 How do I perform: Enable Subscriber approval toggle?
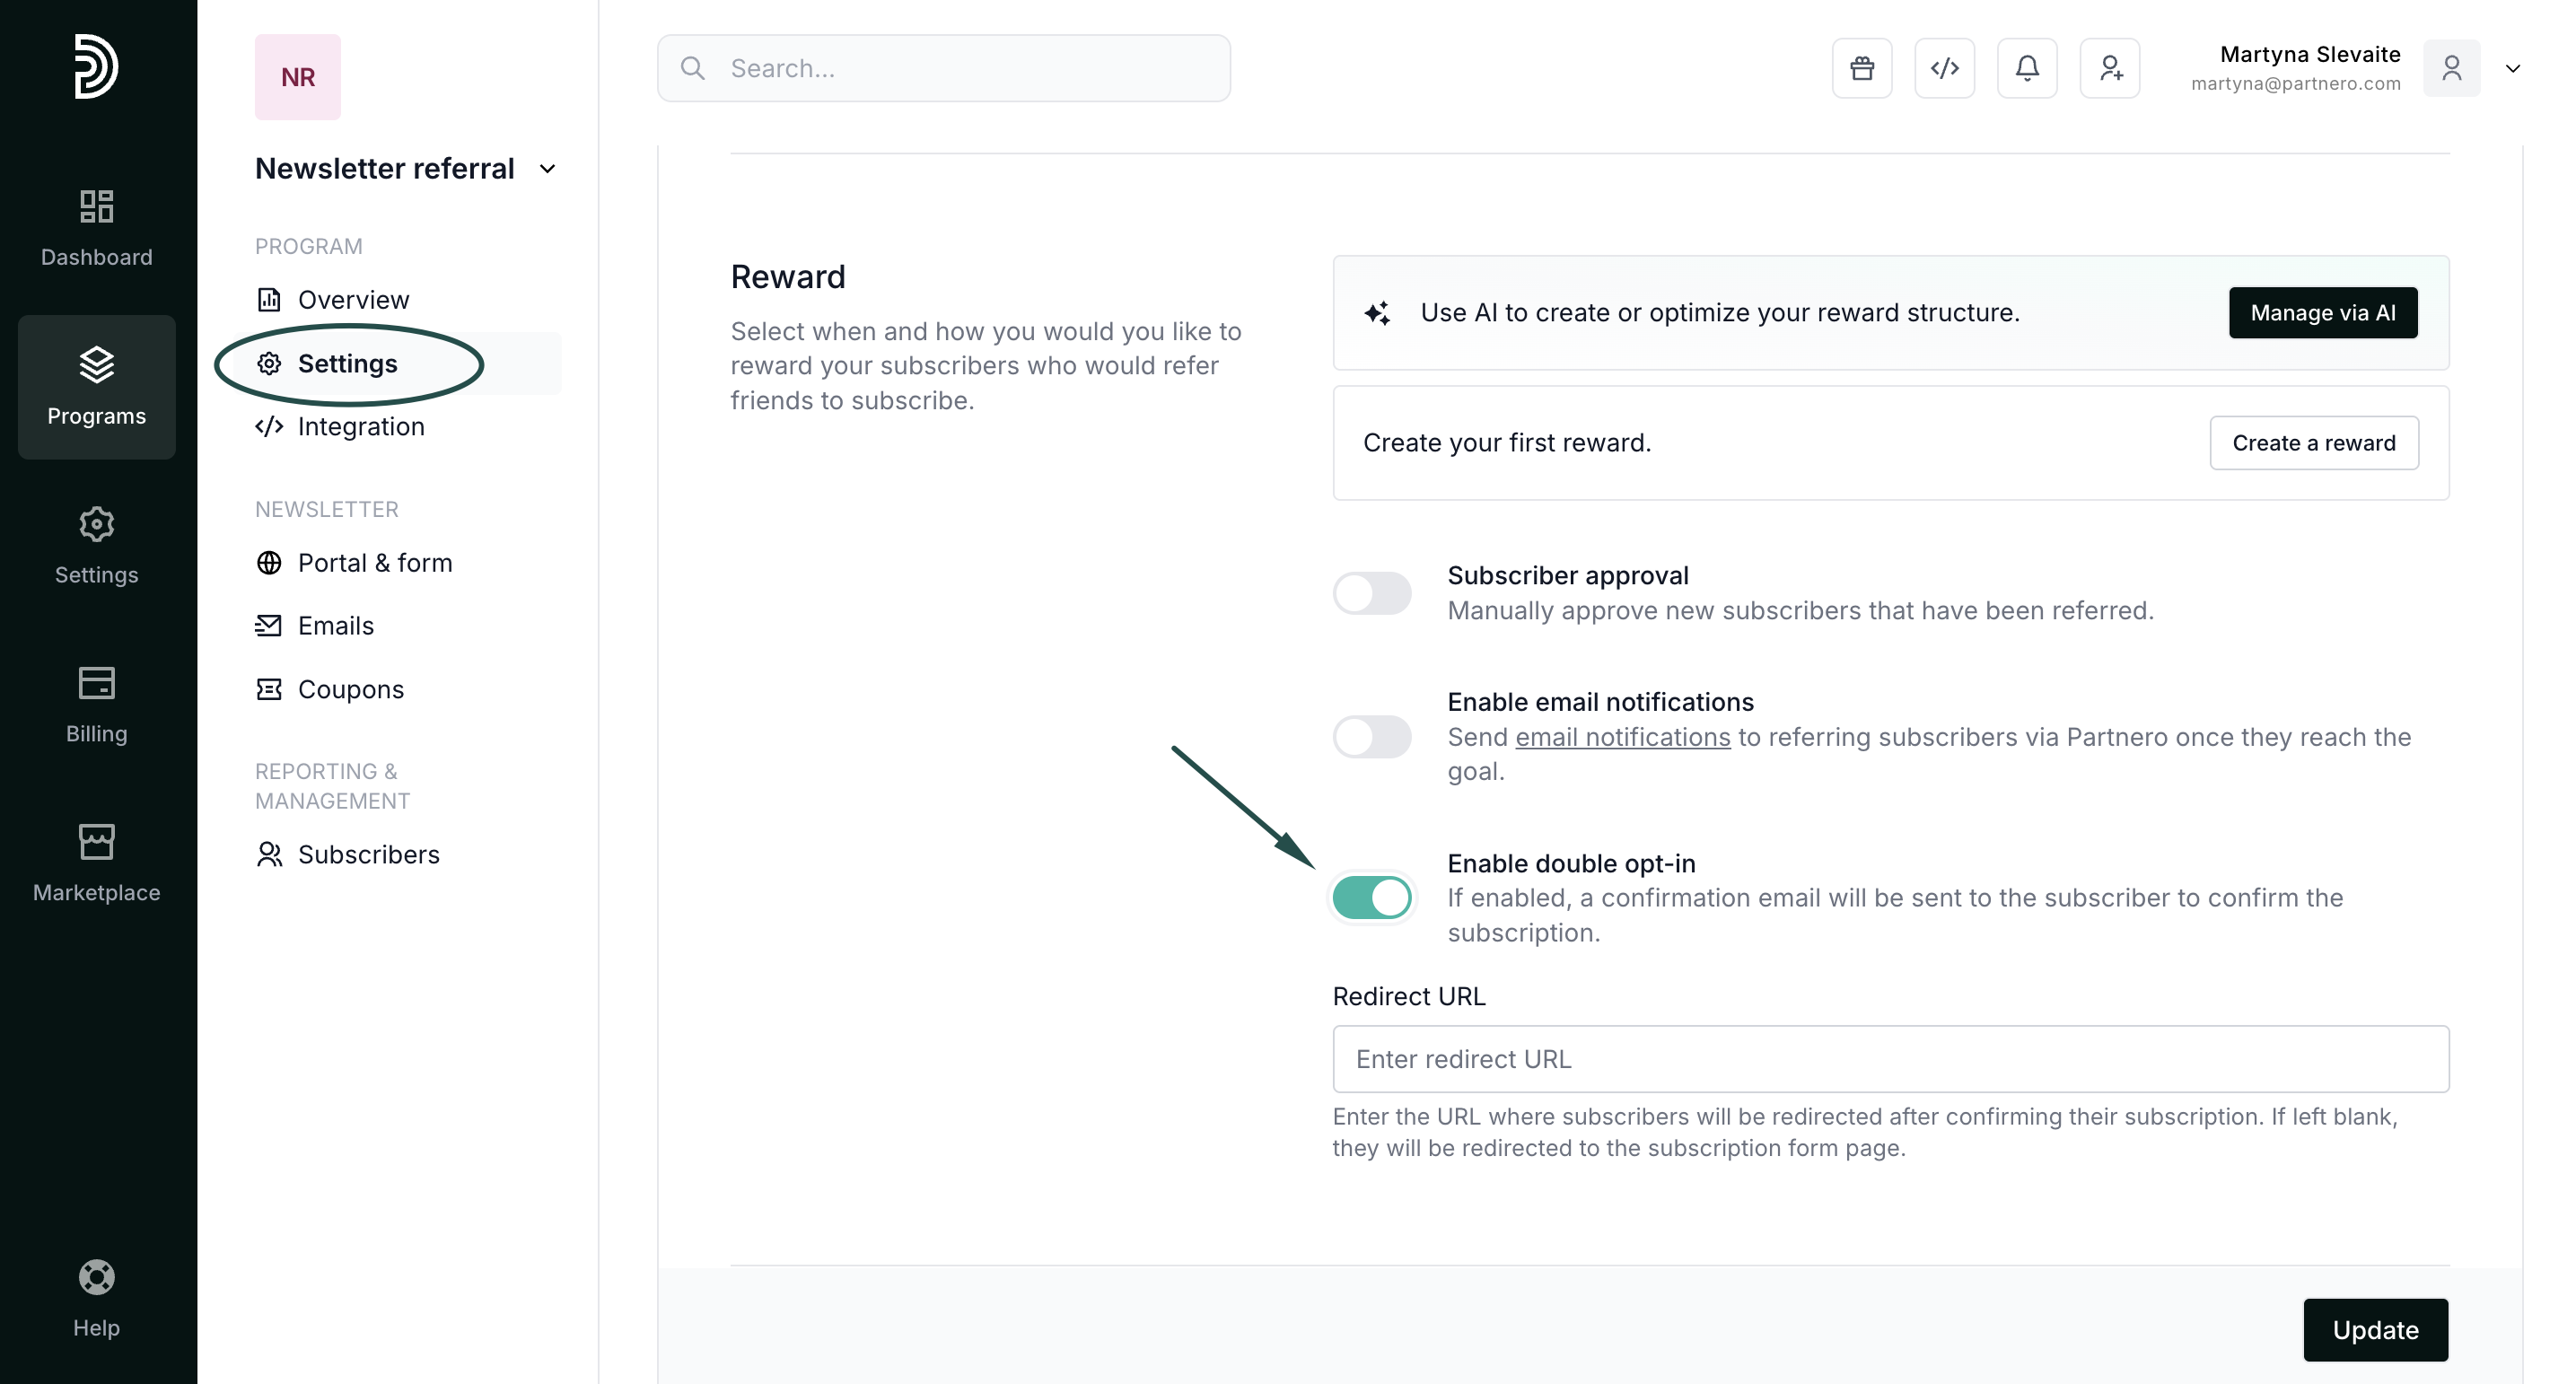click(x=1371, y=593)
